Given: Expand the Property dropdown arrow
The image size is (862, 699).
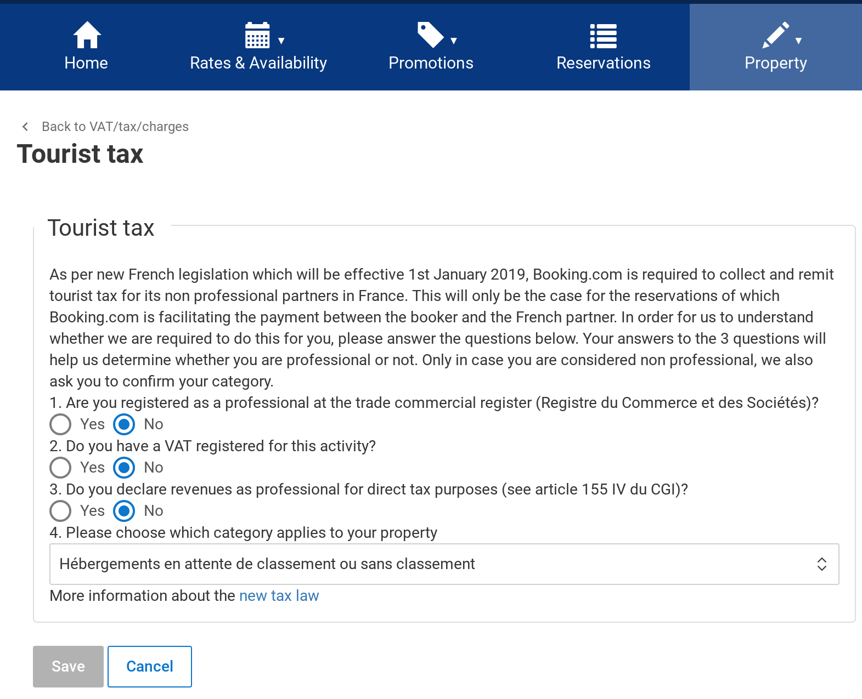Looking at the screenshot, I should tap(799, 41).
